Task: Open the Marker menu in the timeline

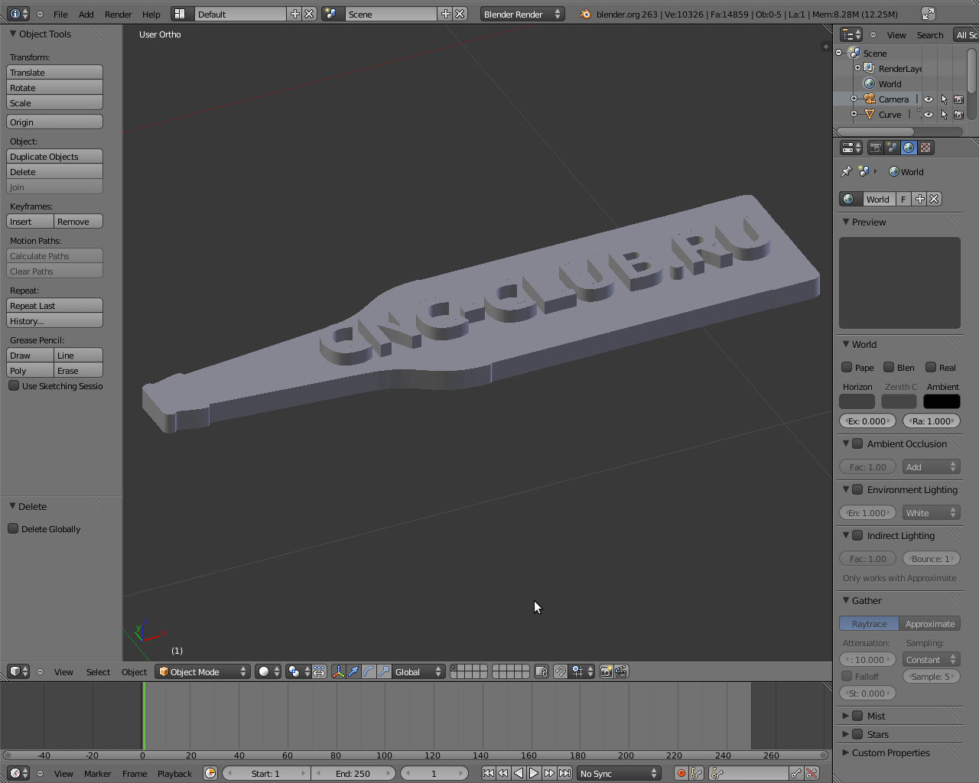Action: [97, 773]
